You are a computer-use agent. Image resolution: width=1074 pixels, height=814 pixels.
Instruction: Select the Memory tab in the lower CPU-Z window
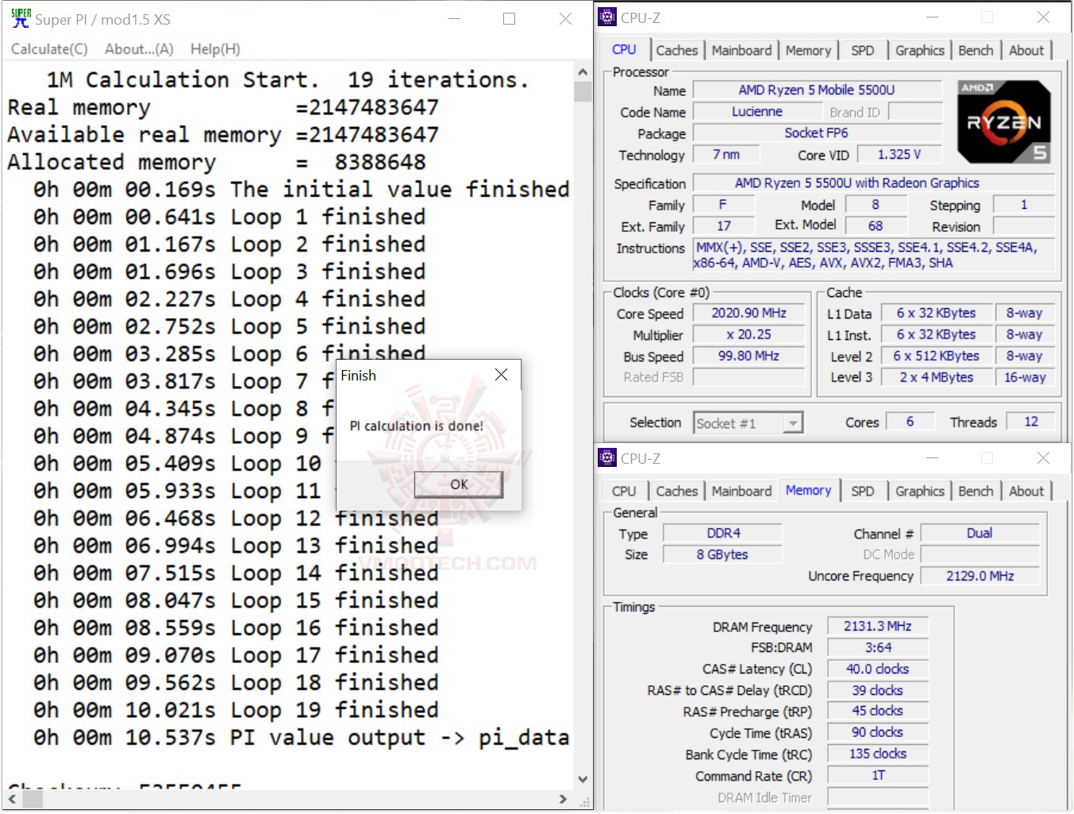(x=808, y=490)
